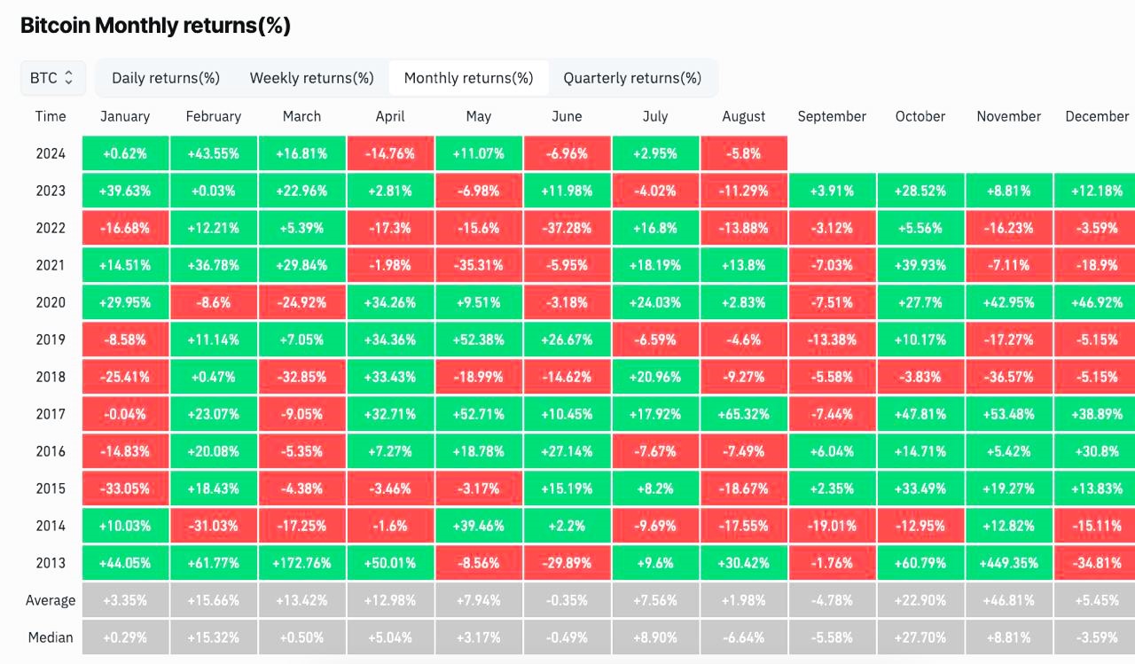Click the January column header
This screenshot has height=664, width=1135.
pyautogui.click(x=125, y=116)
